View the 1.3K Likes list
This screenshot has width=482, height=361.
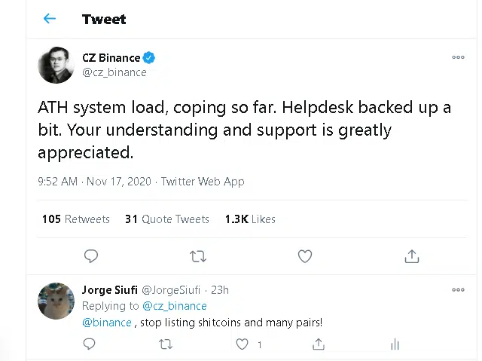(x=250, y=219)
